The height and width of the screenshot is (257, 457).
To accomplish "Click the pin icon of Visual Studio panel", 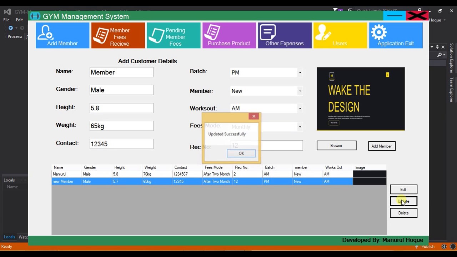I will [x=437, y=47].
